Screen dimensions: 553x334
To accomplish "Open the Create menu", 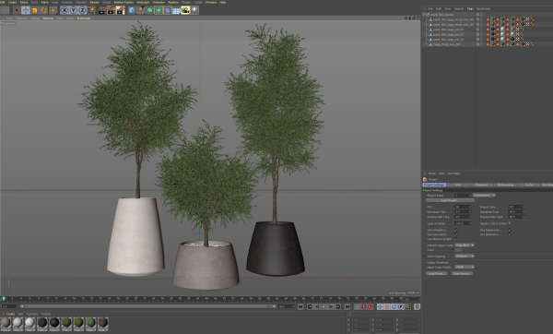I will [12, 2].
